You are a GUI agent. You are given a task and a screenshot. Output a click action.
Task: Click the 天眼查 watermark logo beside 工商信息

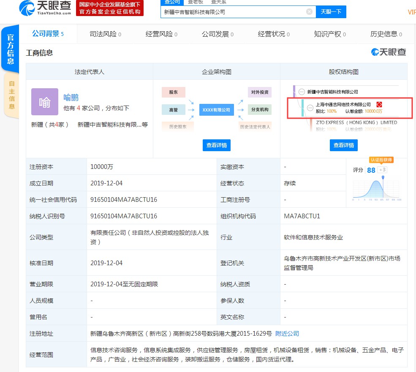(x=389, y=52)
